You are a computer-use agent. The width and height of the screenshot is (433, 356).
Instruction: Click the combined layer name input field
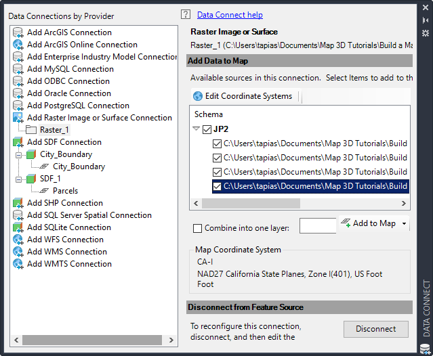[317, 225]
